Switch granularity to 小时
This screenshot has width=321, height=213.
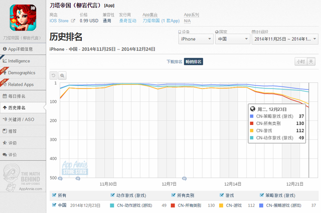[x=301, y=61]
